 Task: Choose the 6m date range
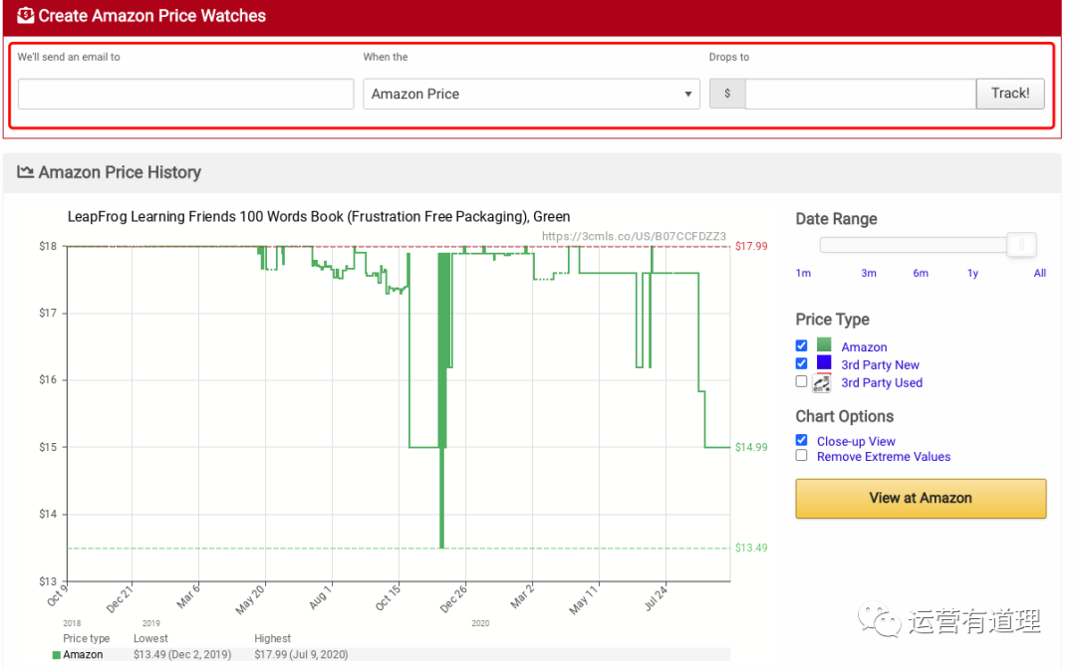[x=921, y=273]
